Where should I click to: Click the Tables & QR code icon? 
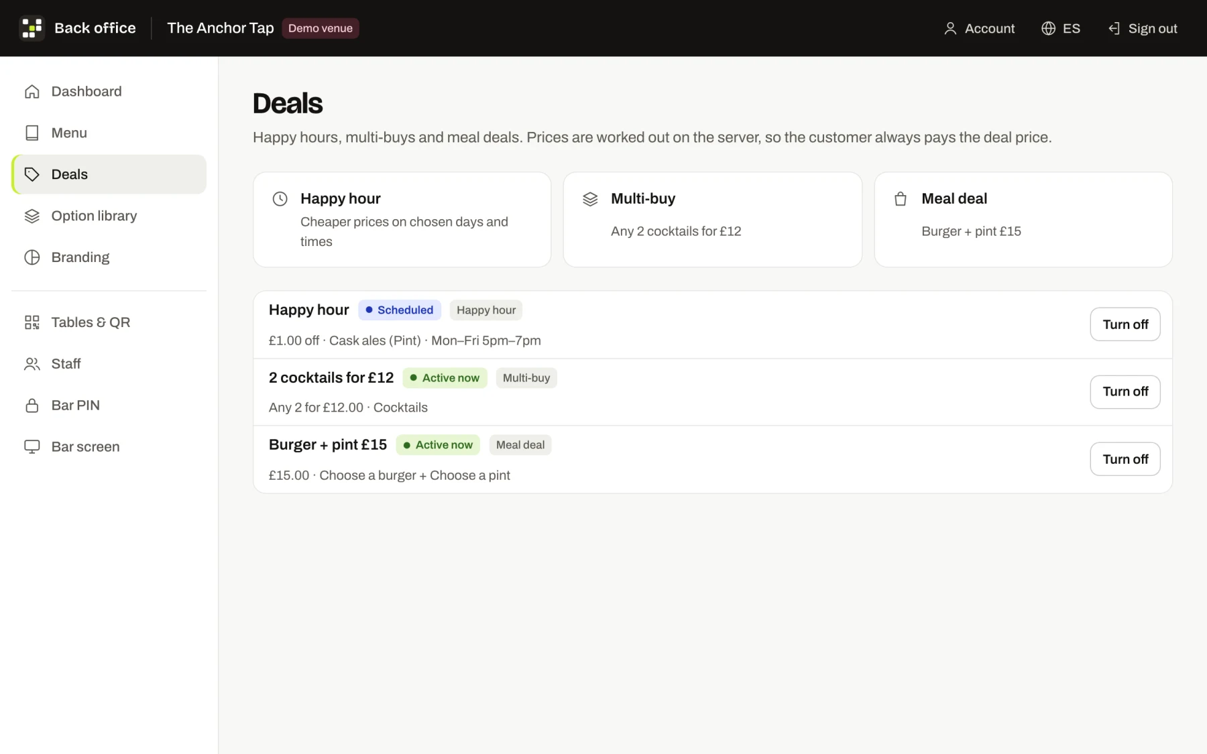(32, 323)
